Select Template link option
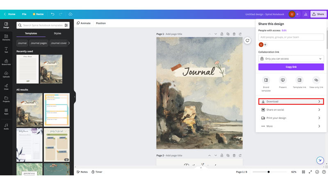This screenshot has width=328, height=185. point(299,82)
